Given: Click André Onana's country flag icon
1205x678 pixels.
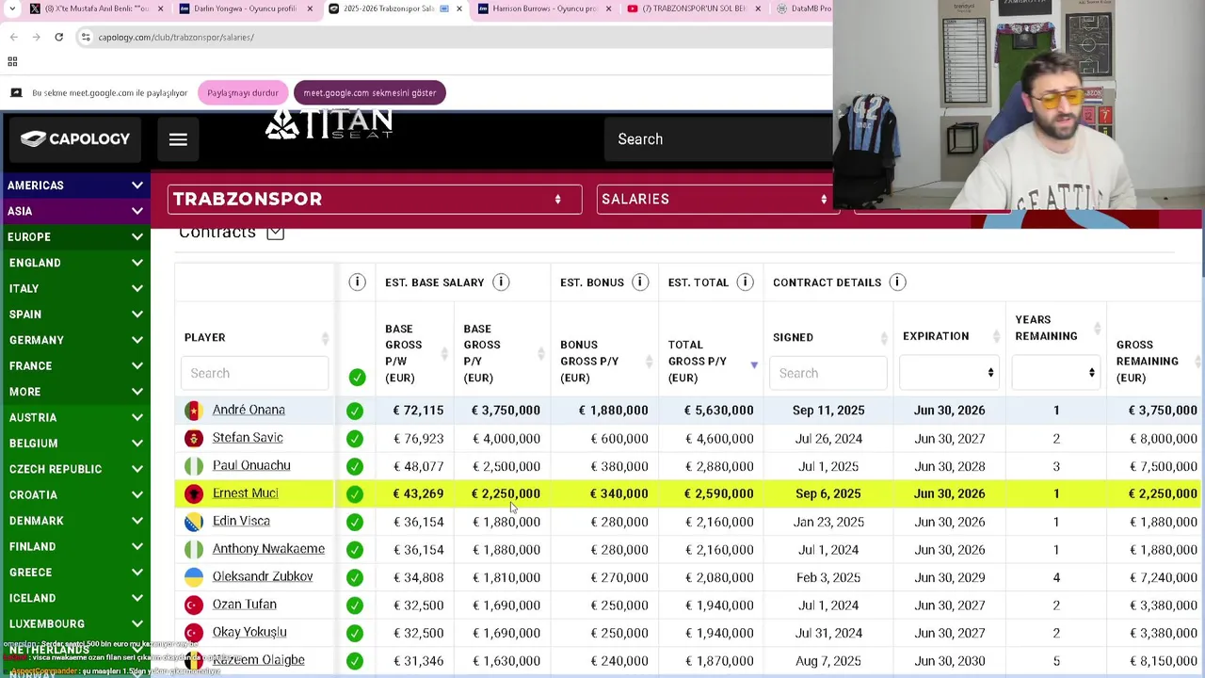Looking at the screenshot, I should click(x=194, y=411).
